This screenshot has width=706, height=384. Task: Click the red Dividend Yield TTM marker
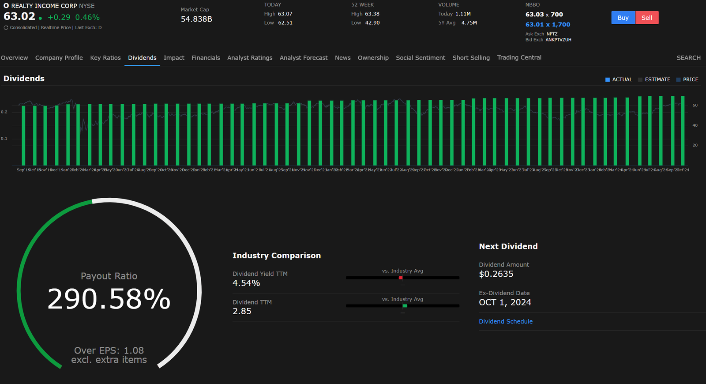click(x=401, y=278)
